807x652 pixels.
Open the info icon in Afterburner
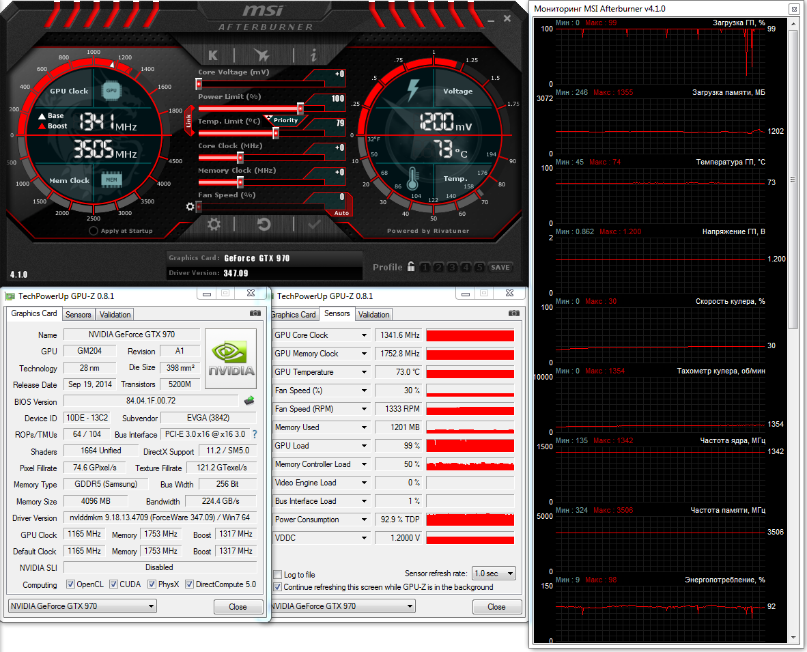313,55
